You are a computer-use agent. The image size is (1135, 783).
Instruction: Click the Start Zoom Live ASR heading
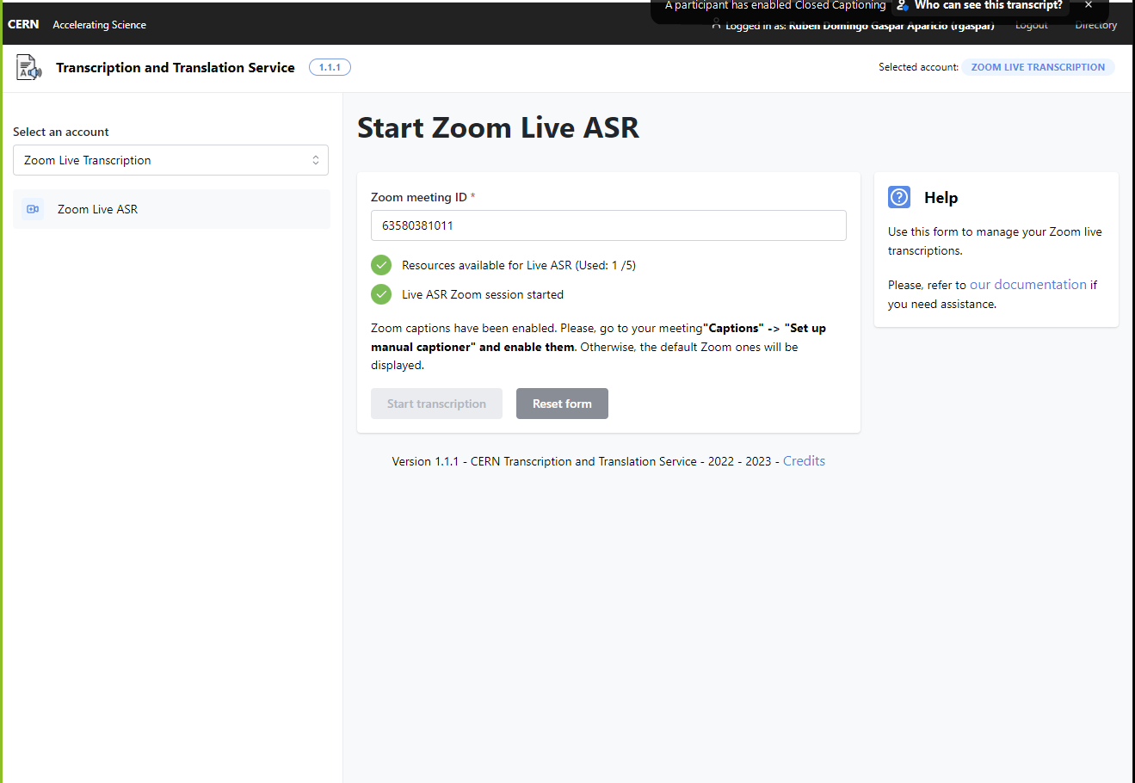click(498, 128)
